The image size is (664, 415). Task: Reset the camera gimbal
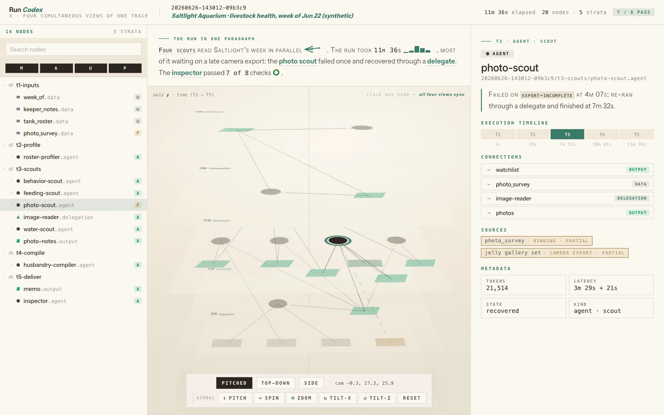[x=412, y=398]
